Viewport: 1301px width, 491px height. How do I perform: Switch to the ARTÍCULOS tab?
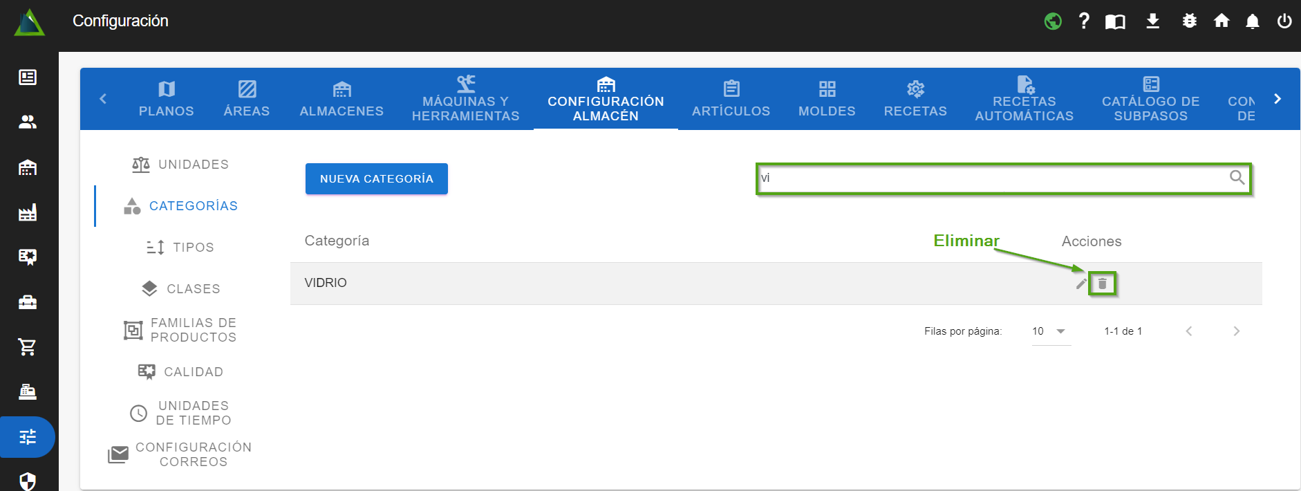731,99
